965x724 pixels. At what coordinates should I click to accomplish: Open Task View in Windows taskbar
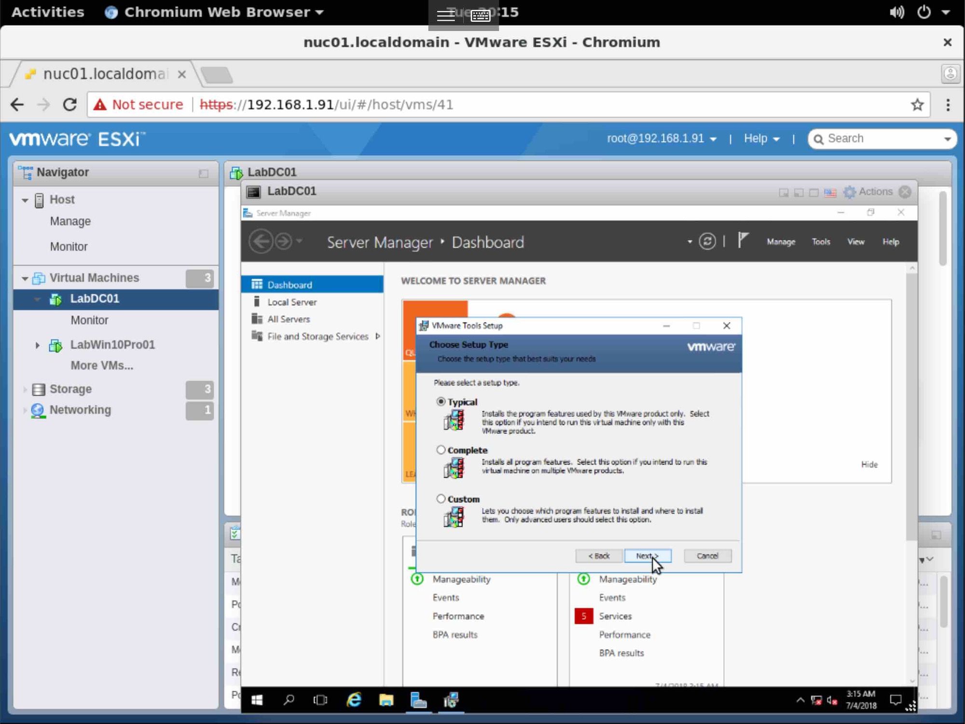coord(320,700)
